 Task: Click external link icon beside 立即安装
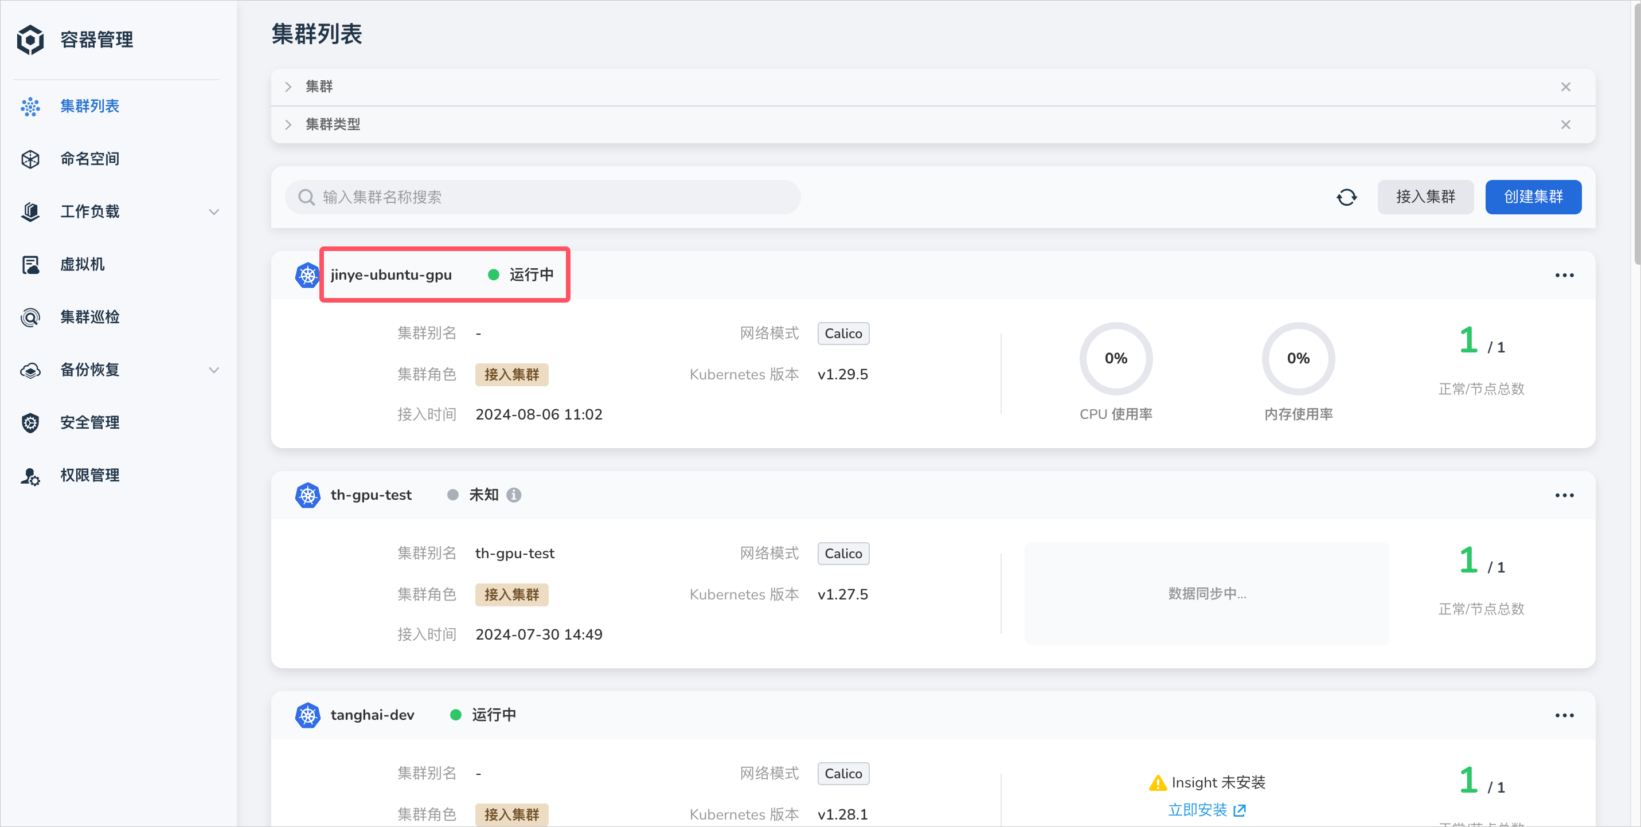pyautogui.click(x=1239, y=810)
